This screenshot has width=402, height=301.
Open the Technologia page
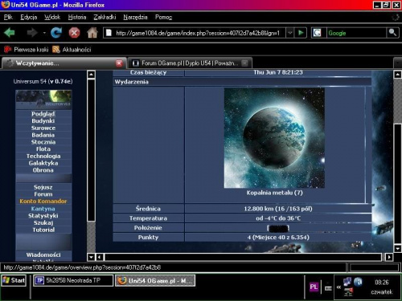click(x=43, y=156)
